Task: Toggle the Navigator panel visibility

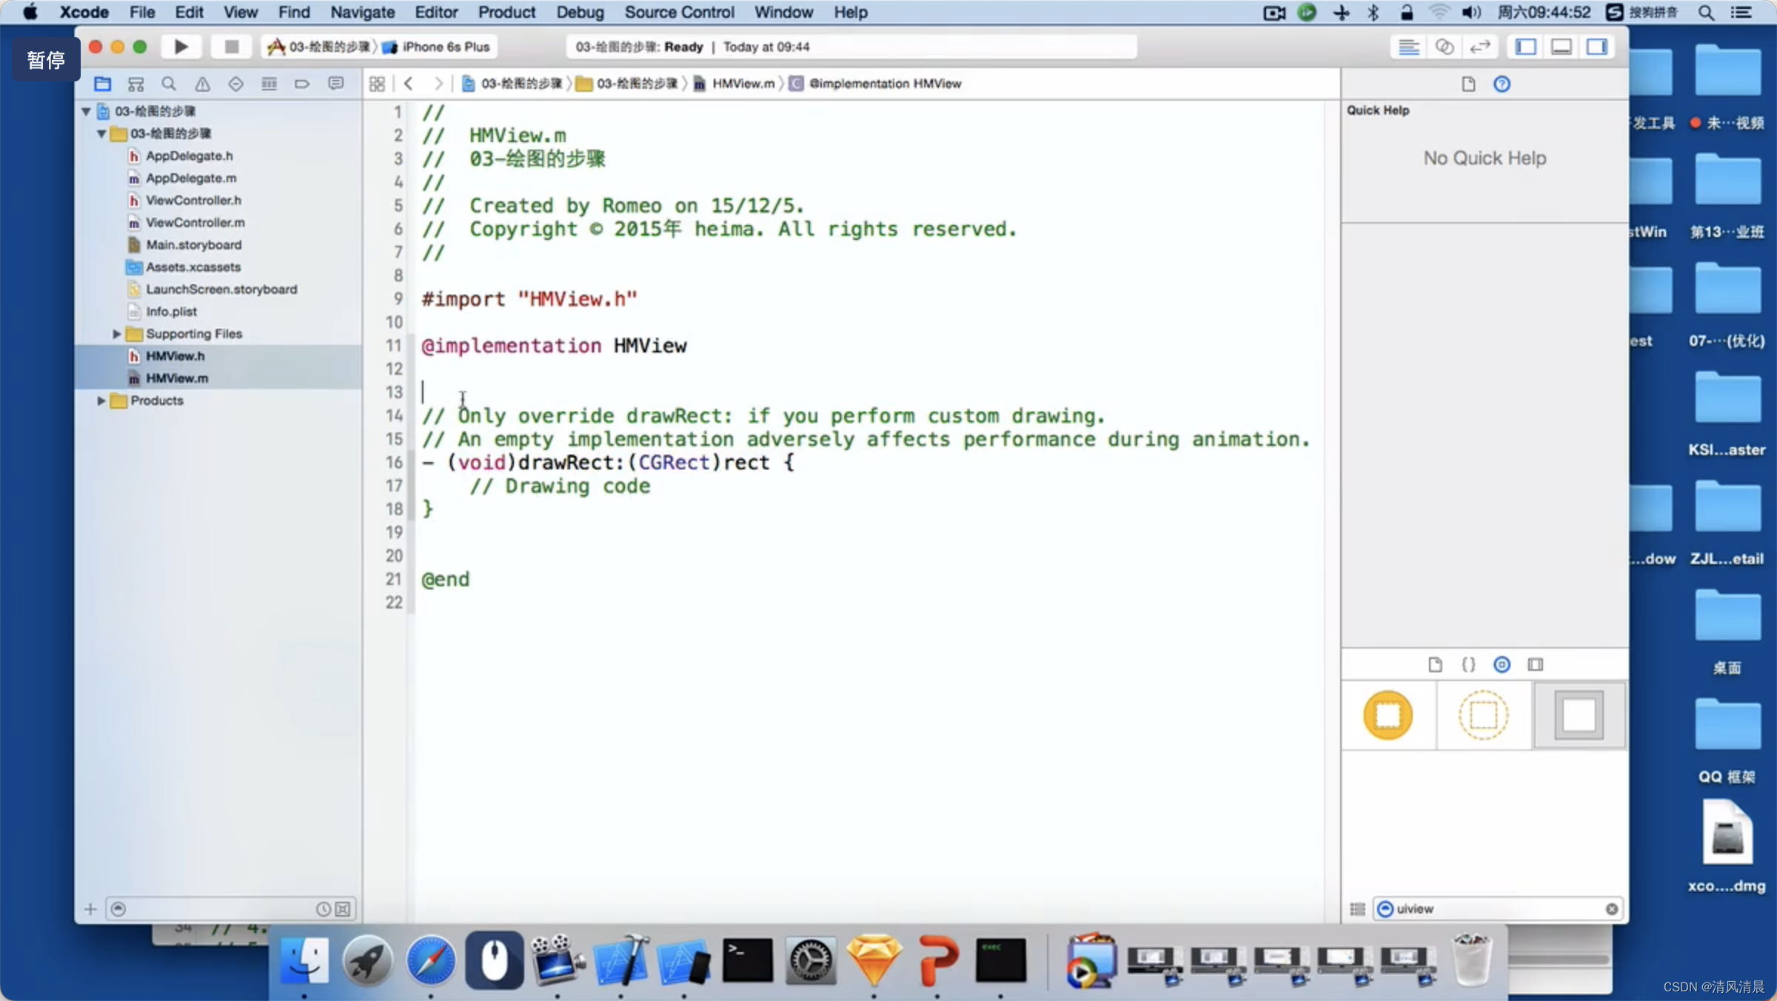Action: (x=1525, y=47)
